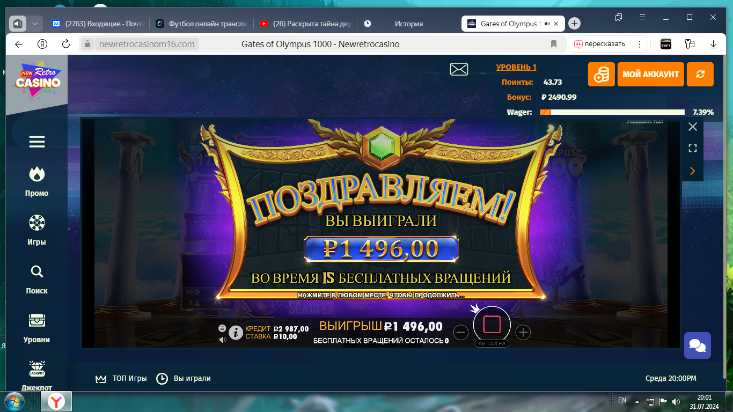Stop the spin with the red square button
Screen dimensions: 733x412
click(492, 325)
